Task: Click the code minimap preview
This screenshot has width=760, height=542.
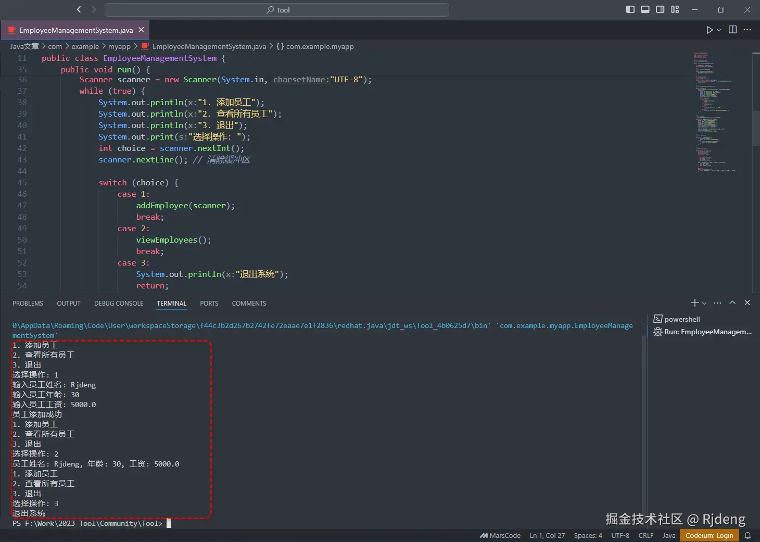Action: pos(716,112)
